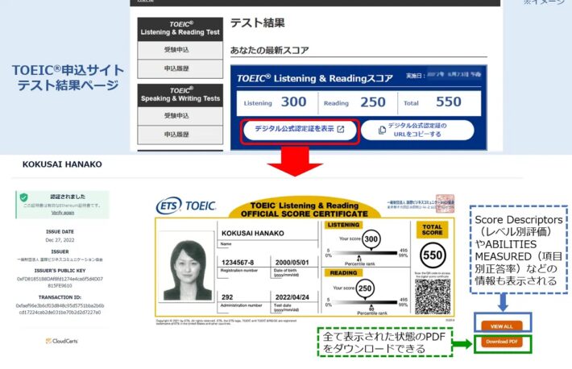Click the TRANSACTION ID hash value
Image resolution: width=572 pixels, height=369 pixels.
click(60, 309)
